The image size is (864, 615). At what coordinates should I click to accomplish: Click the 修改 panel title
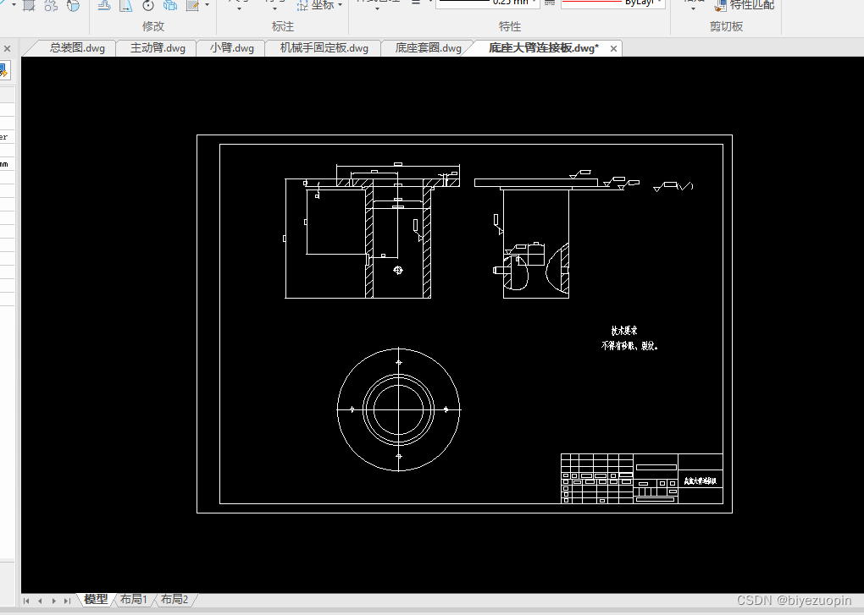pyautogui.click(x=153, y=26)
